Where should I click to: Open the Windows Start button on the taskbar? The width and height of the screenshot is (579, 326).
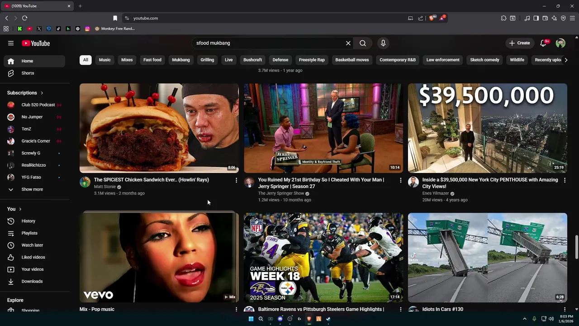tap(251, 319)
